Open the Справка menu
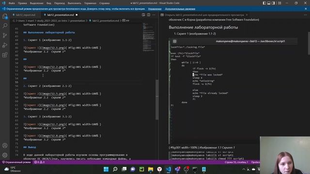The width and height of the screenshot is (310, 174). [105, 3]
